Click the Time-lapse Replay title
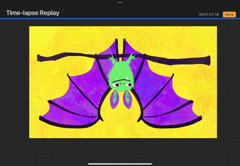The image size is (240, 166). (x=33, y=13)
